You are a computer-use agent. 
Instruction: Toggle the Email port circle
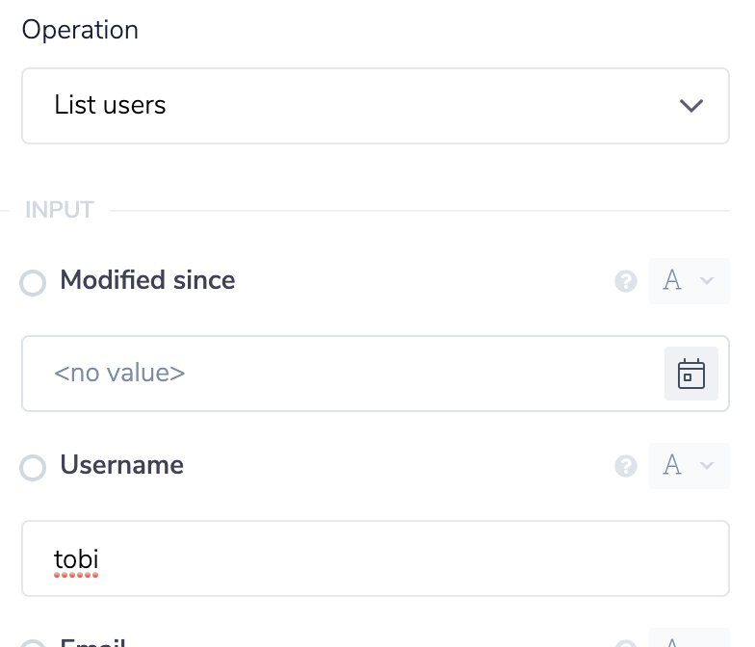click(x=33, y=643)
